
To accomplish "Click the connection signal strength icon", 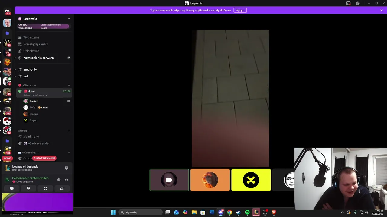I will [x=7, y=180].
